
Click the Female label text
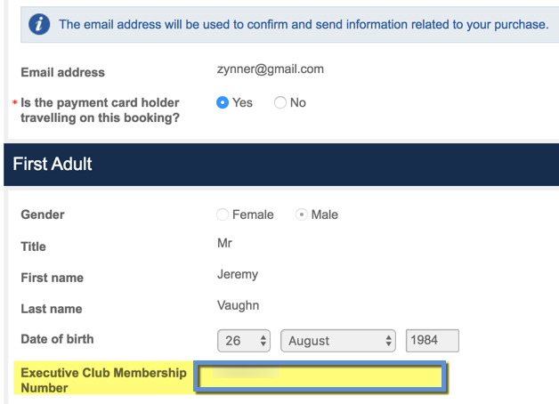click(253, 214)
